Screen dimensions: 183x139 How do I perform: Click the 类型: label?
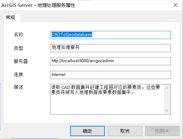pos(19,48)
